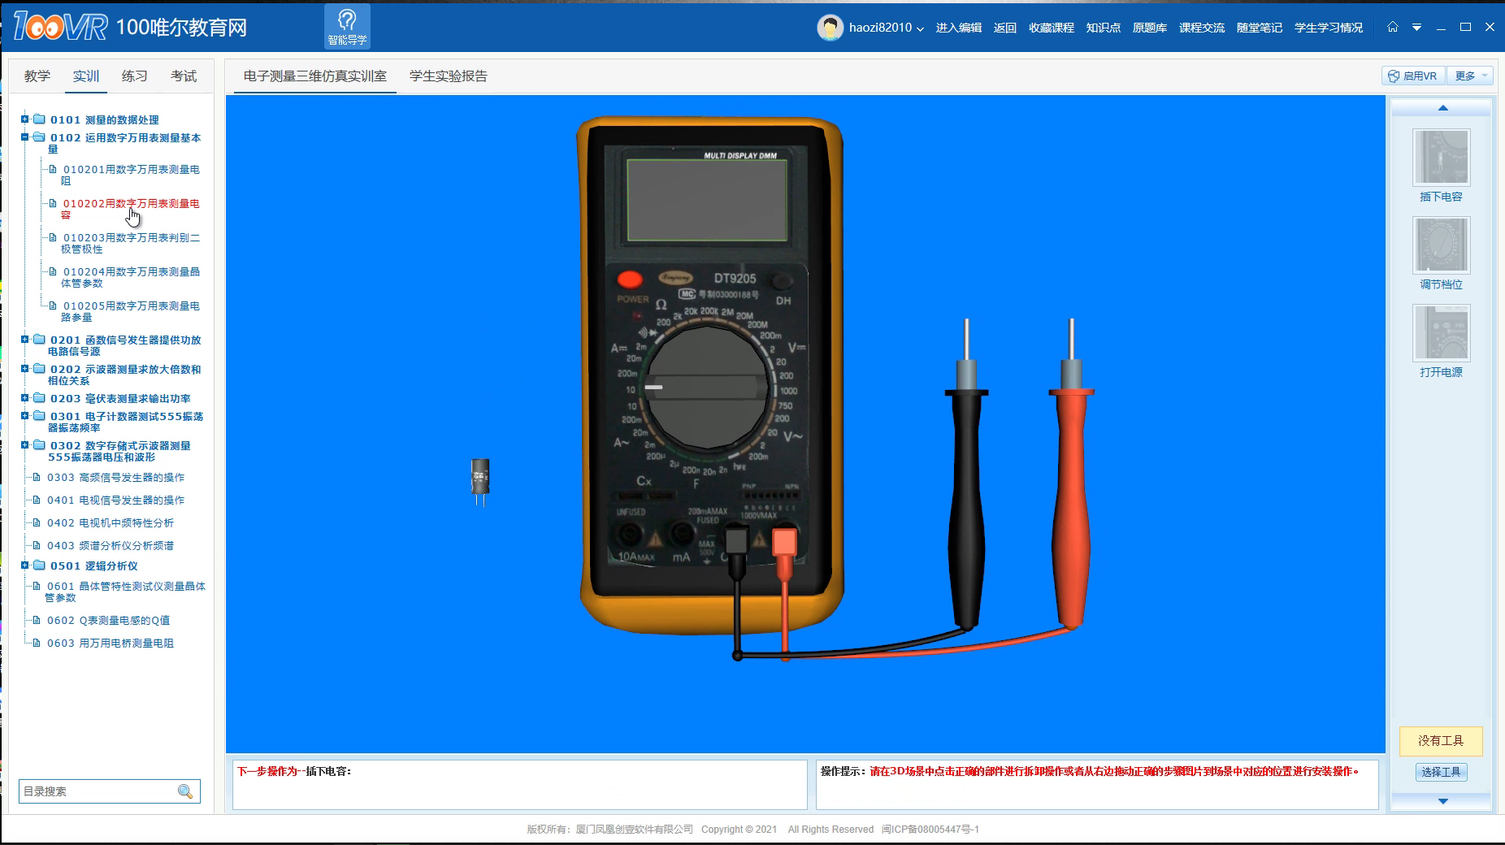This screenshot has height=845, width=1505.
Task: Open the 智能导学 smart guide icon
Action: point(347,26)
